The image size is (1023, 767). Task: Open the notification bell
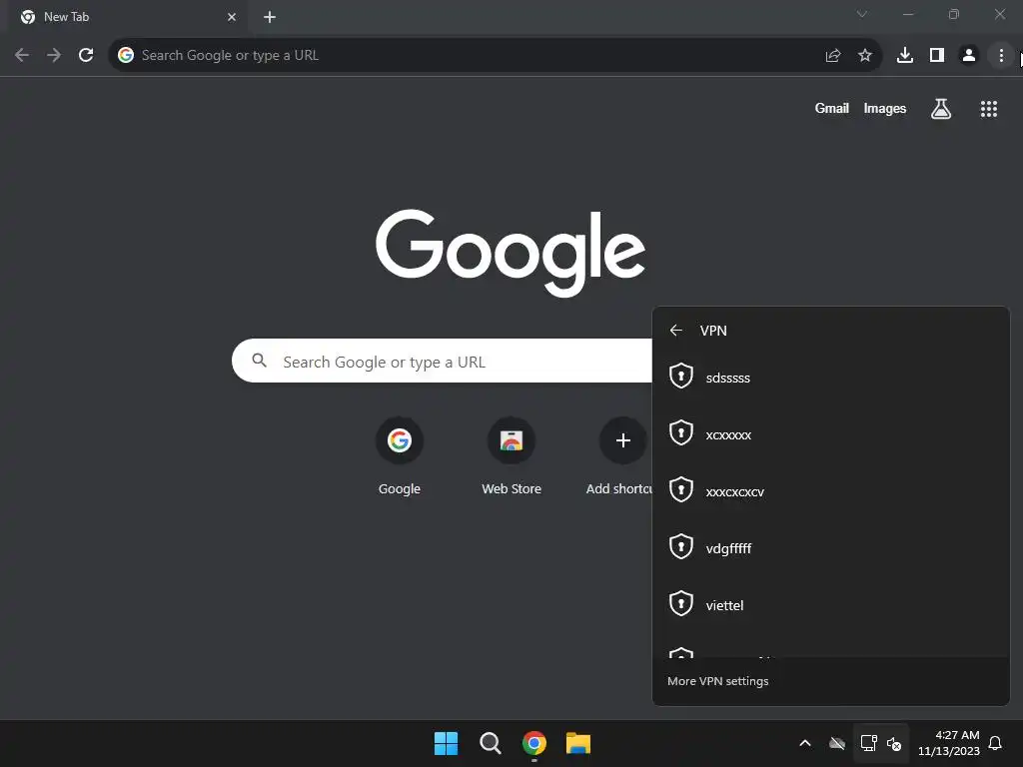[x=995, y=743]
